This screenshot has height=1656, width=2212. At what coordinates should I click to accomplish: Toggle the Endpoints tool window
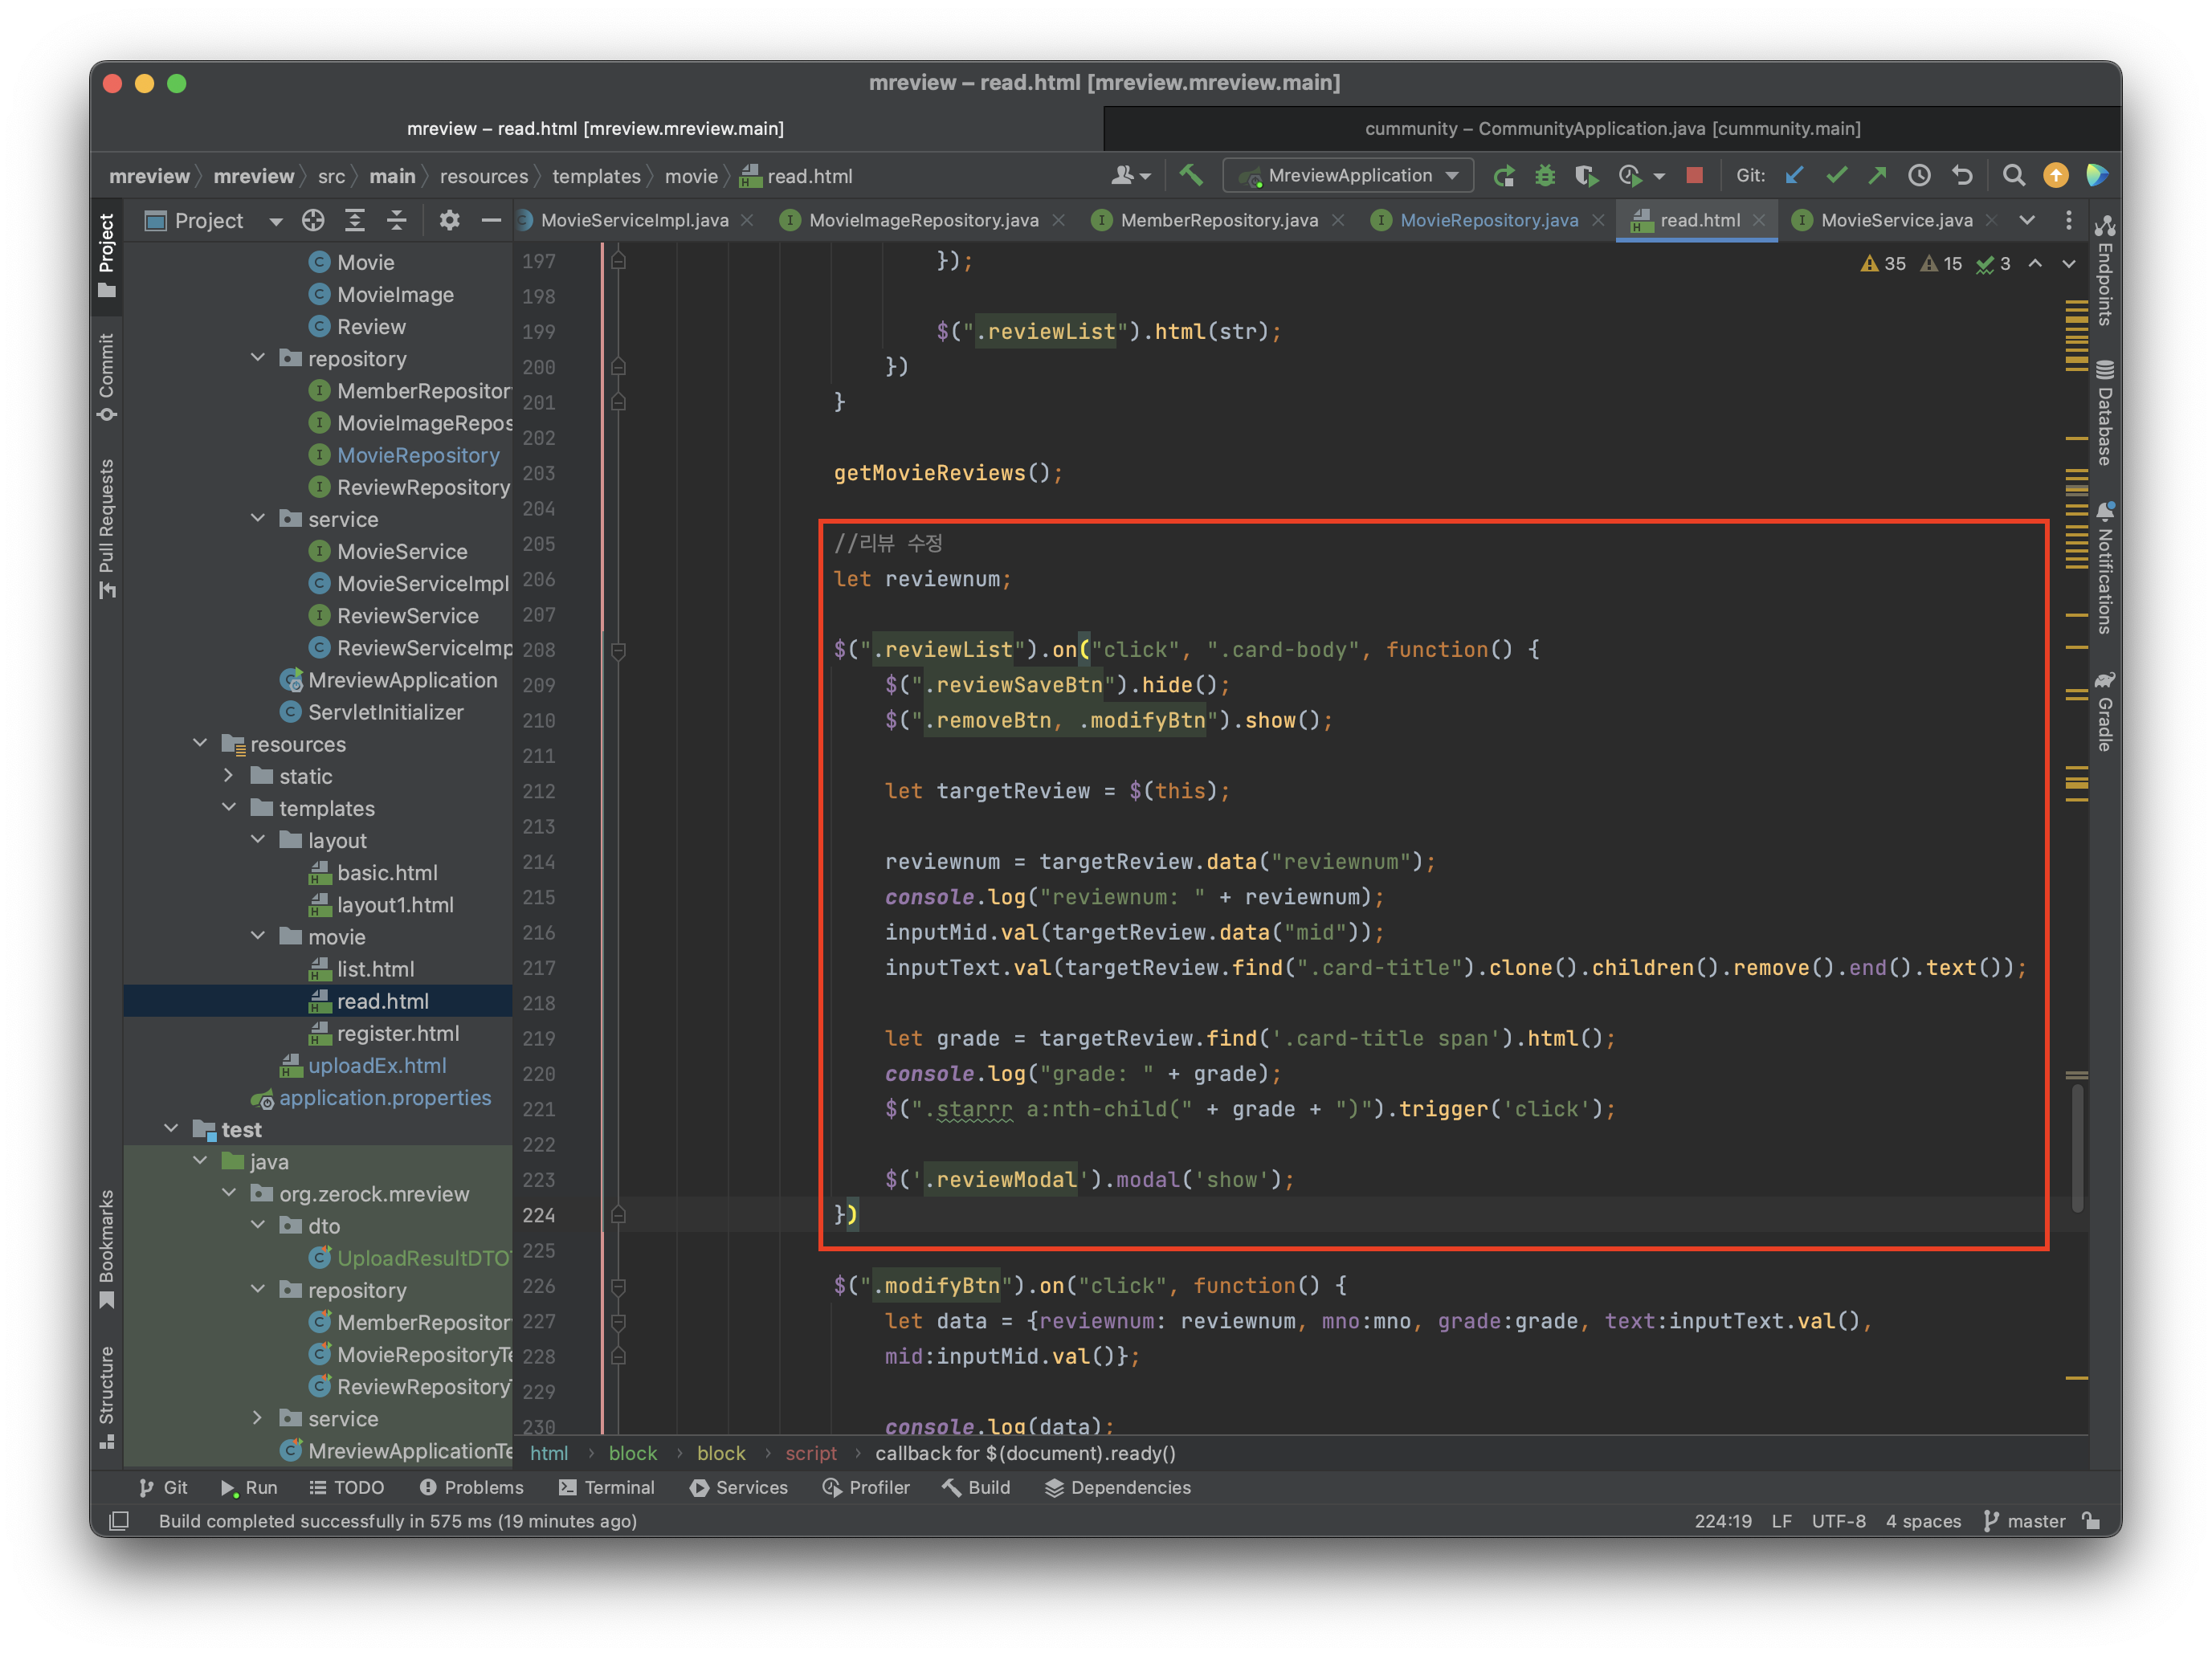pos(2104,271)
